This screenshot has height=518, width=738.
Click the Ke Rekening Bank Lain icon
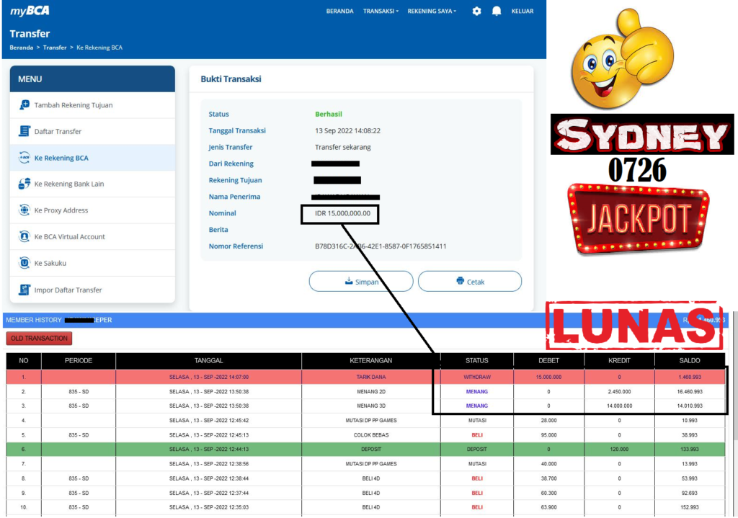coord(24,184)
